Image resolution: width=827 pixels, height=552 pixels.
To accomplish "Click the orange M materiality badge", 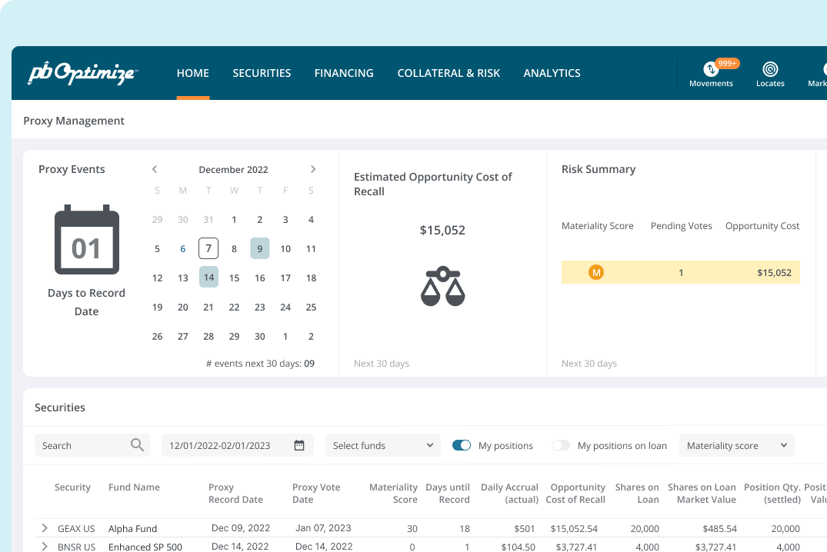I will coord(595,272).
